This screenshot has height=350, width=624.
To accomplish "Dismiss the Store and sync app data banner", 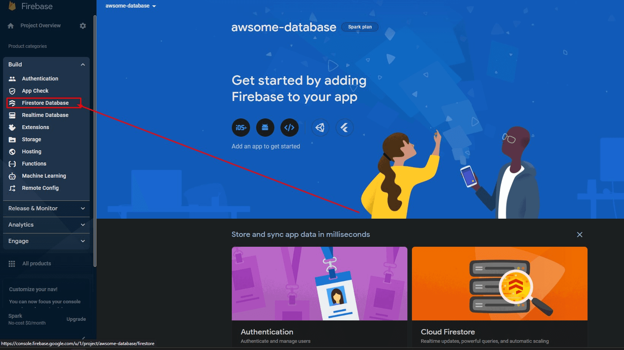I will (580, 235).
